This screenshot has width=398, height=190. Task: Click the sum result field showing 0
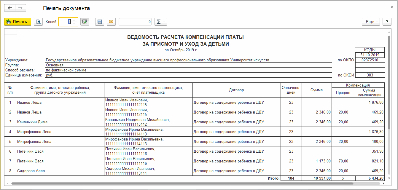(136, 22)
